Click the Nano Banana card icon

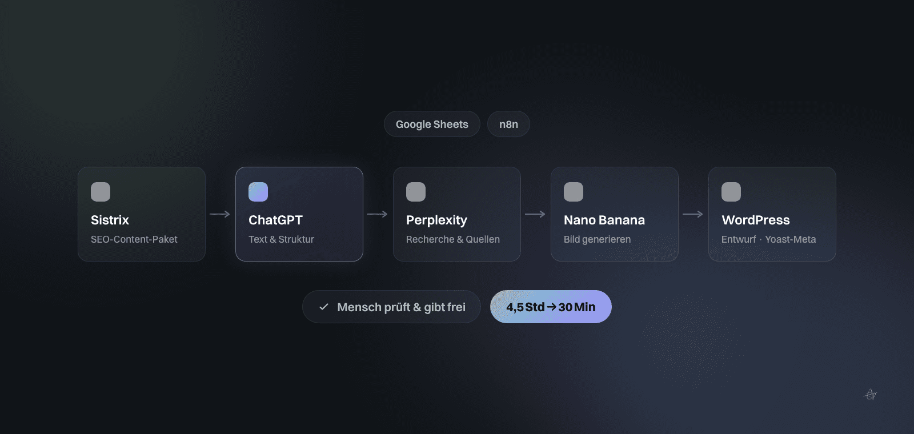[x=574, y=192]
